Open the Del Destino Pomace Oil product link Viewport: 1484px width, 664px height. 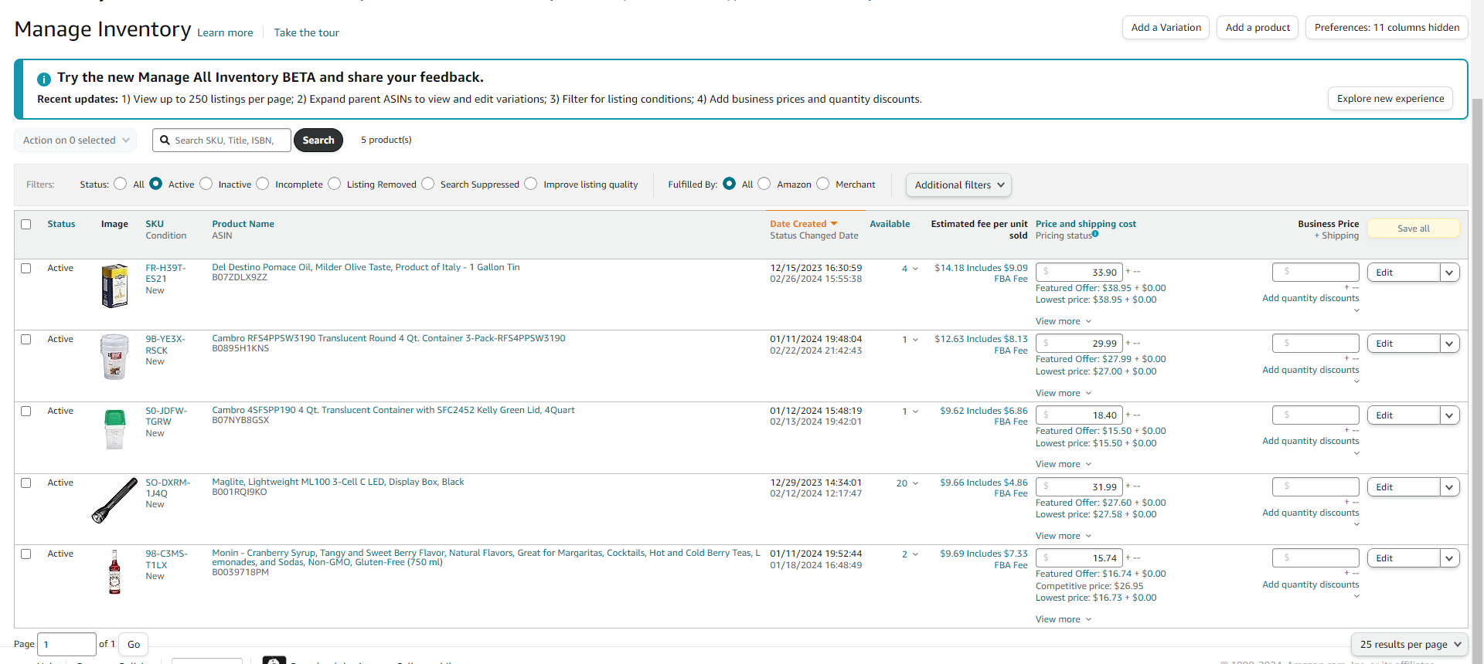366,267
